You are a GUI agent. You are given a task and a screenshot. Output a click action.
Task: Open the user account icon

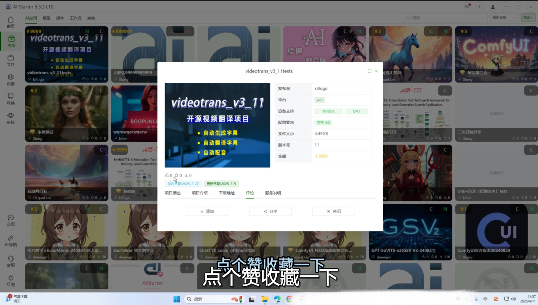(493, 7)
